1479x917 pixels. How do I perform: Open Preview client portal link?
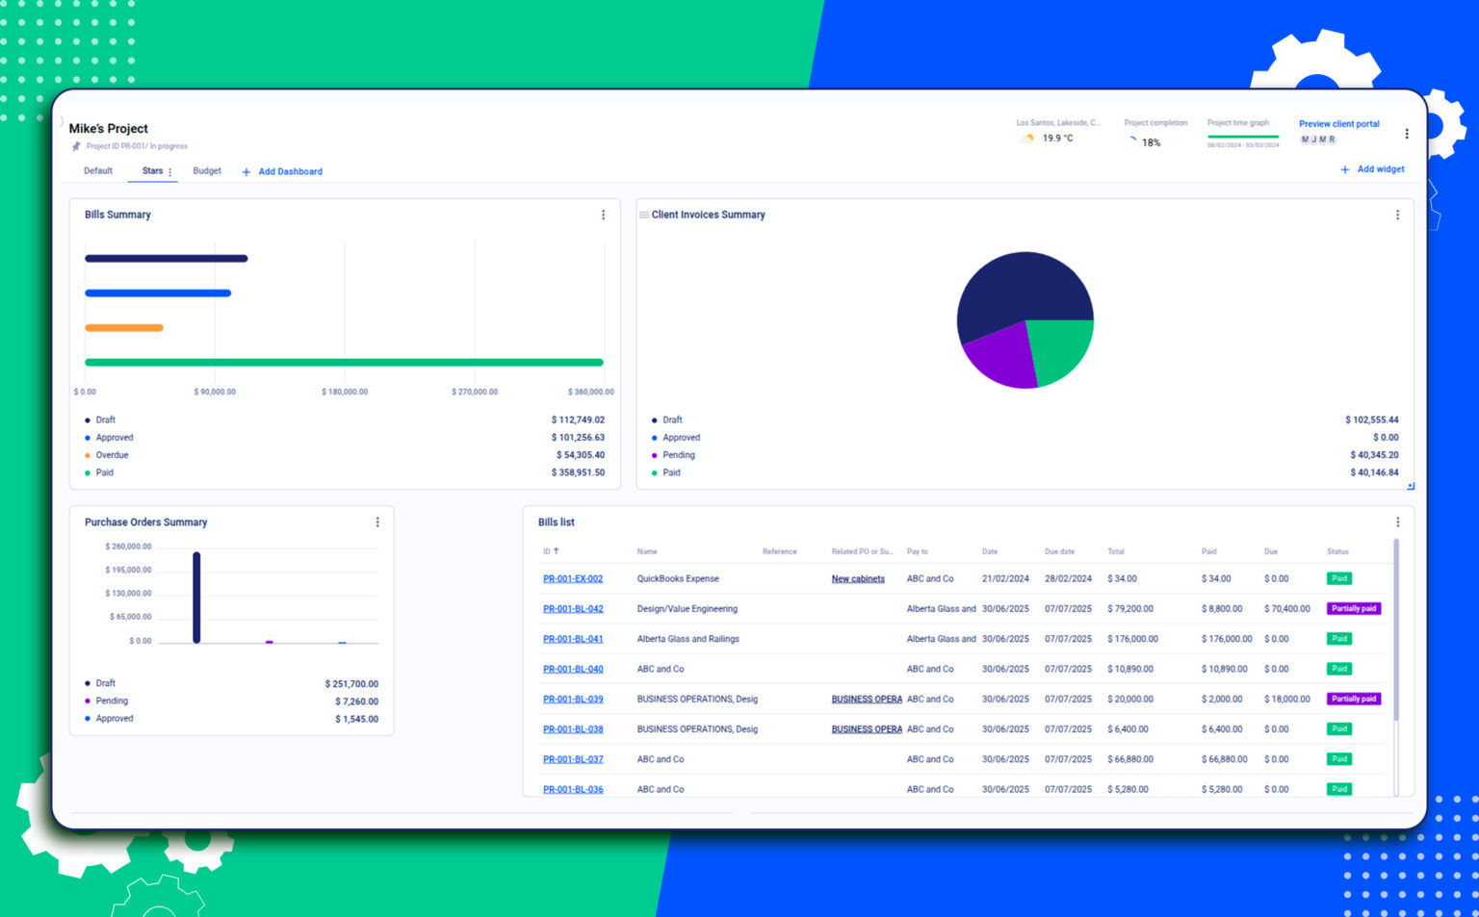1338,124
